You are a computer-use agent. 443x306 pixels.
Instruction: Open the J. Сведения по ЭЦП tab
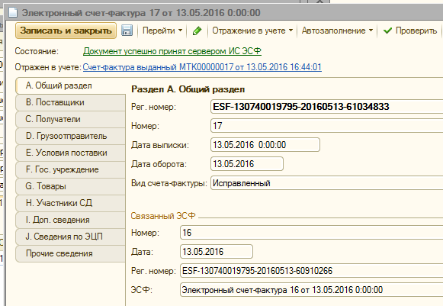(71, 237)
